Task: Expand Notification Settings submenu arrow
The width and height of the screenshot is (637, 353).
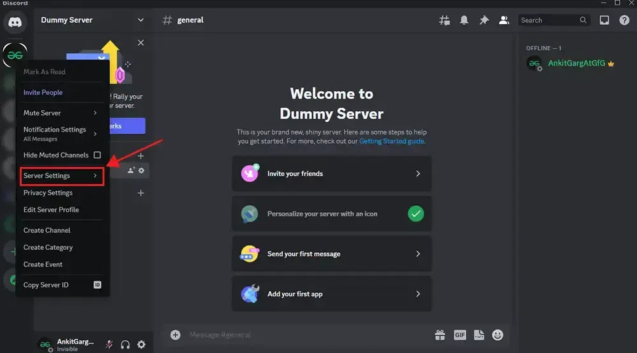Action: (95, 134)
